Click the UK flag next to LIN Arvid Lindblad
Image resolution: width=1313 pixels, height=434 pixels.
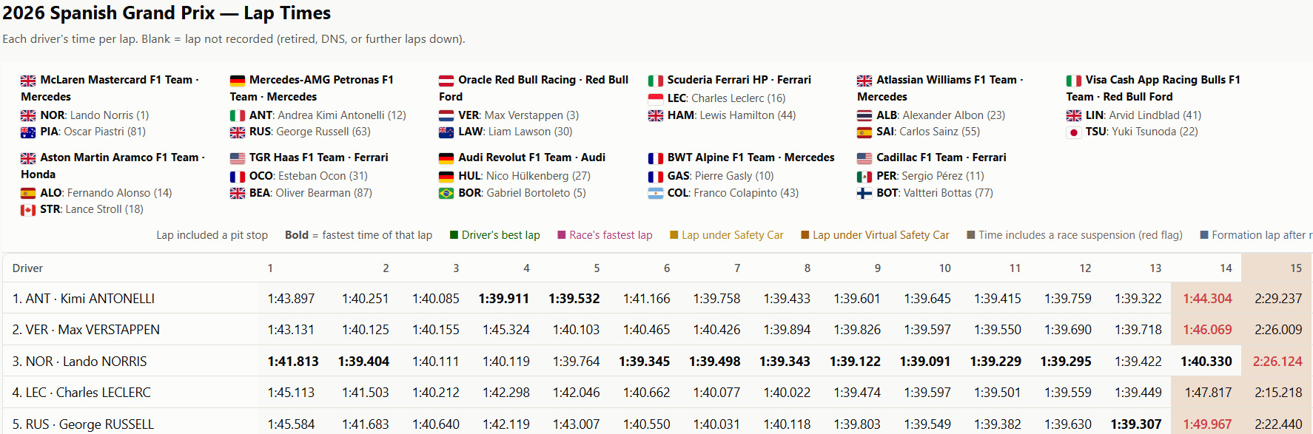(x=1074, y=116)
